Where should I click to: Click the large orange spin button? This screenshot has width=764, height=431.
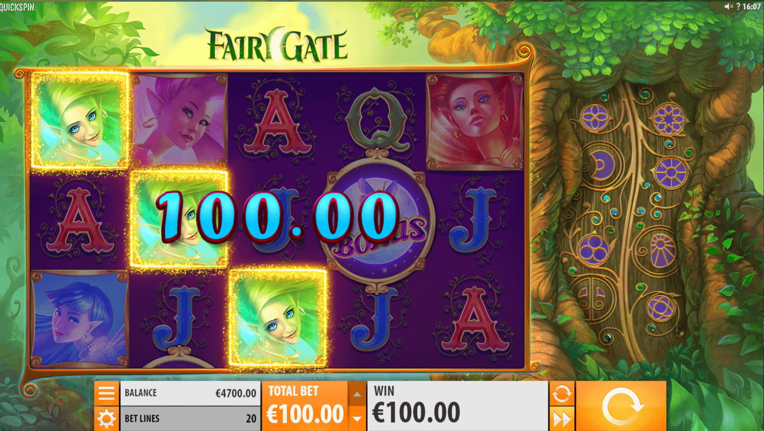coord(621,406)
